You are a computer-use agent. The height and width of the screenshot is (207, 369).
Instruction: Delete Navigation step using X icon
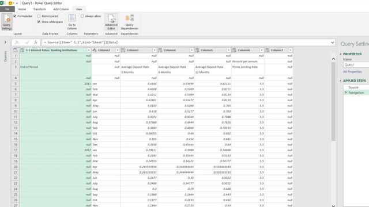pyautogui.click(x=346, y=93)
